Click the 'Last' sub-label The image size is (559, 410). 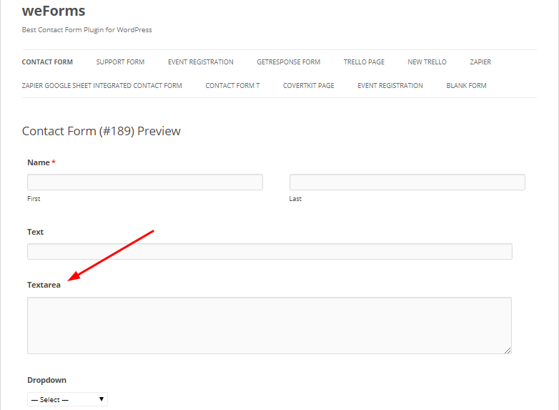(x=295, y=199)
